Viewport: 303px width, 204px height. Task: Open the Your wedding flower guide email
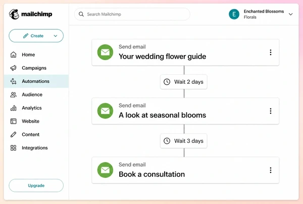(x=185, y=53)
